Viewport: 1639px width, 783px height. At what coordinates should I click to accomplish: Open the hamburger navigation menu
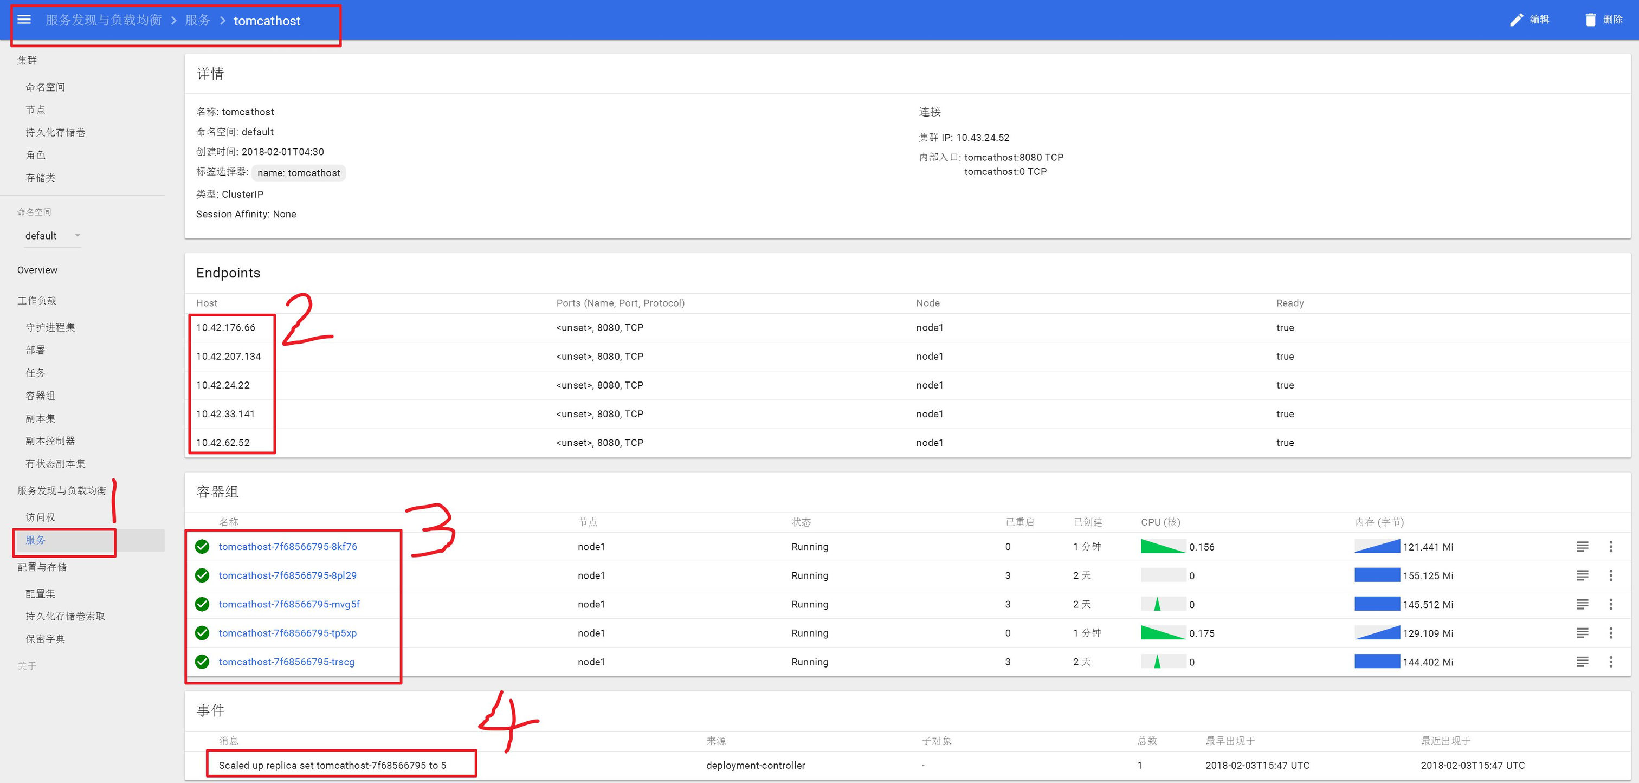(24, 20)
